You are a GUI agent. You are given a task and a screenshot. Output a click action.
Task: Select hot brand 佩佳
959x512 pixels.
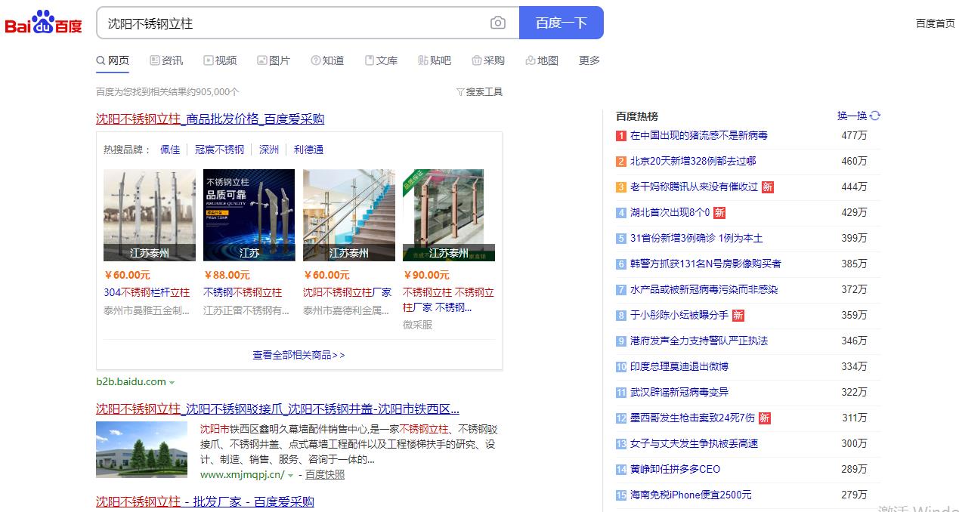[170, 150]
